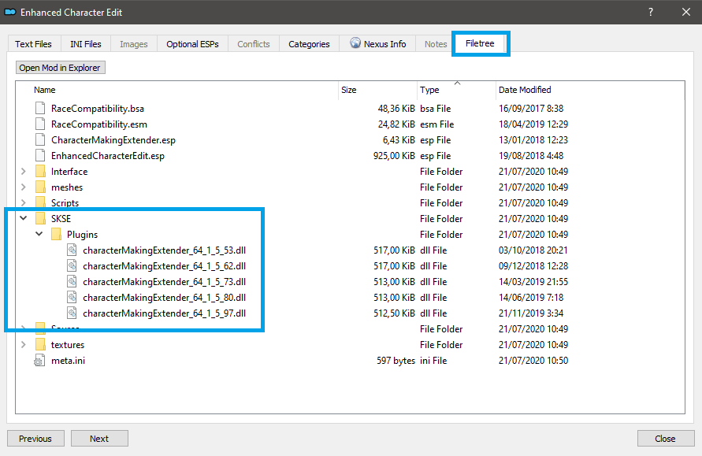702x456 pixels.
Task: Click the Nexus Info globe icon
Action: [x=355, y=43]
